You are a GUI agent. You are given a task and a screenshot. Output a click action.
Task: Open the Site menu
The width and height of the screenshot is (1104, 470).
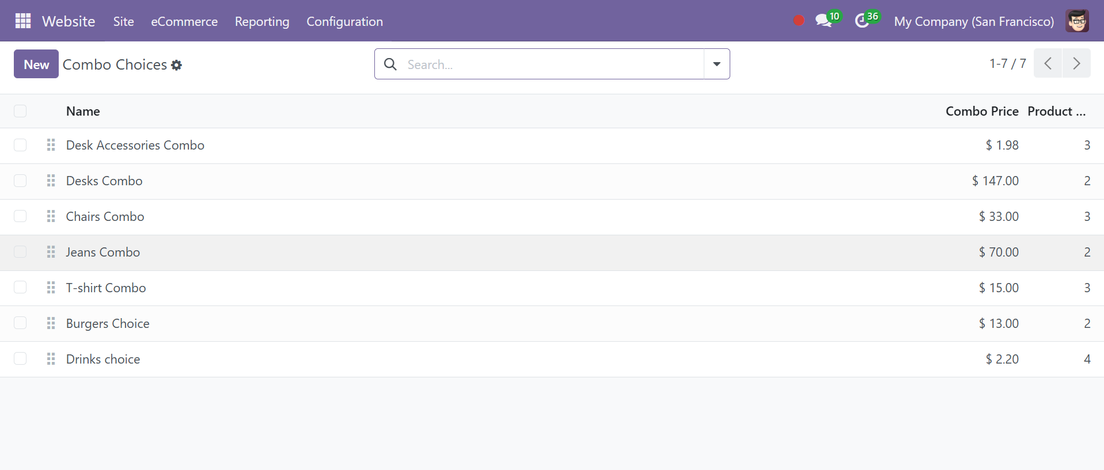(x=123, y=21)
